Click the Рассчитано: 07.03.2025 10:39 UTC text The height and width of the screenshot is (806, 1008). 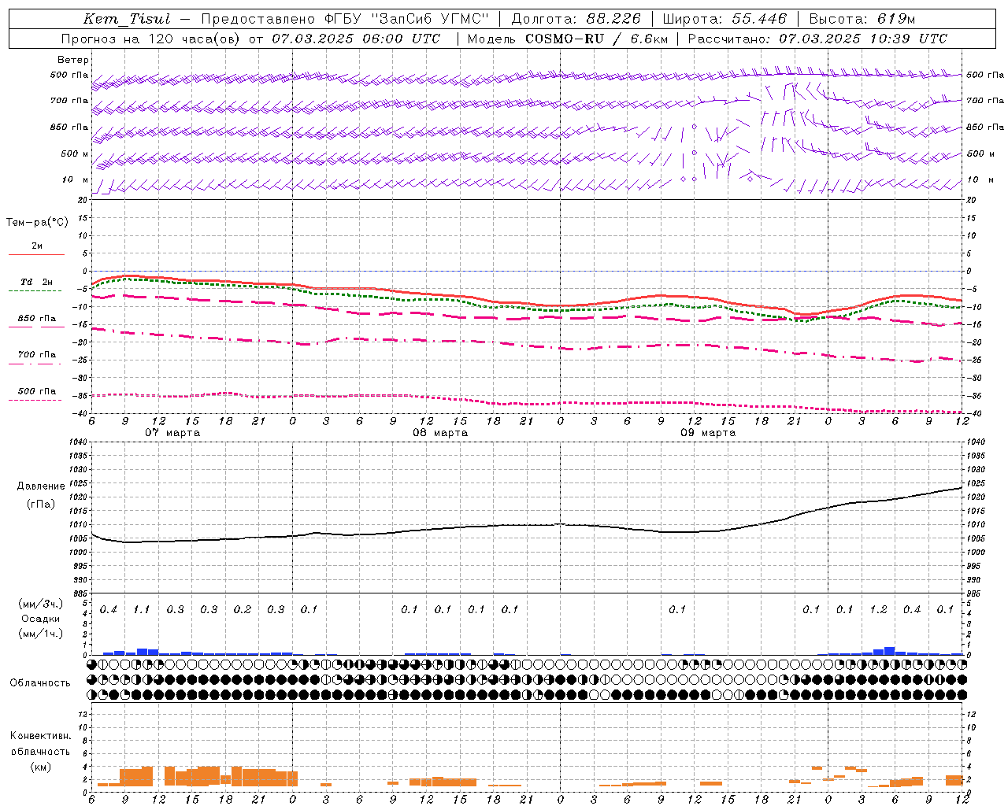[x=817, y=39]
